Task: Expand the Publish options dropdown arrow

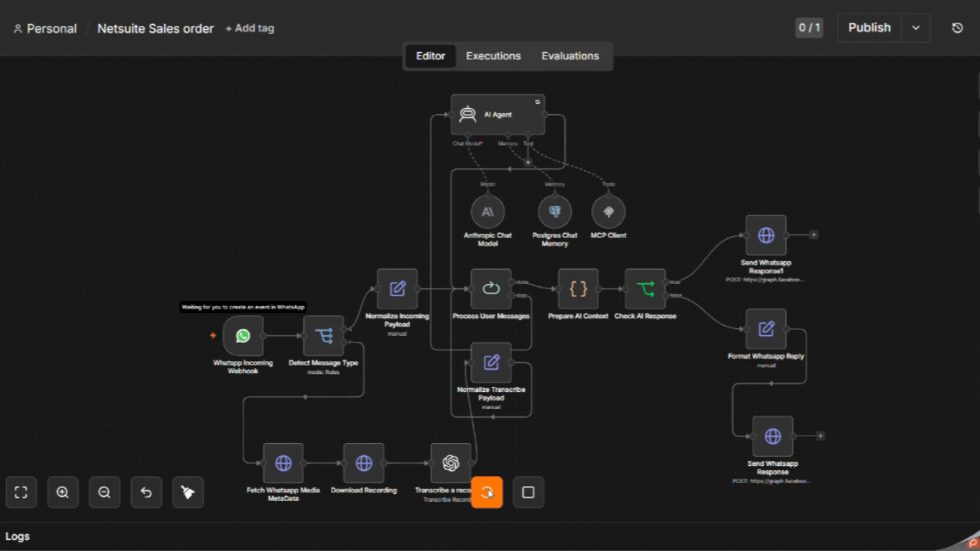Action: [915, 28]
